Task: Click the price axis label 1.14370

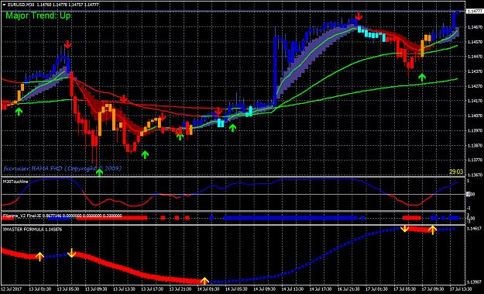Action: 475,71
